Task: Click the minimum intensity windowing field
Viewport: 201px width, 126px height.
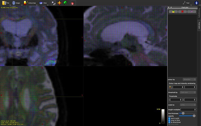Action: [179, 87]
